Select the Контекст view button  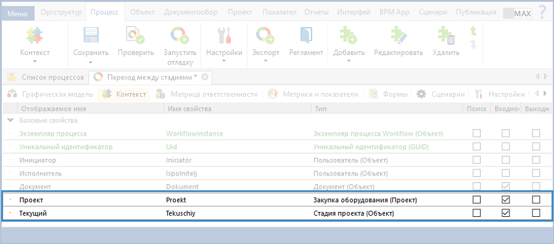[x=124, y=94]
